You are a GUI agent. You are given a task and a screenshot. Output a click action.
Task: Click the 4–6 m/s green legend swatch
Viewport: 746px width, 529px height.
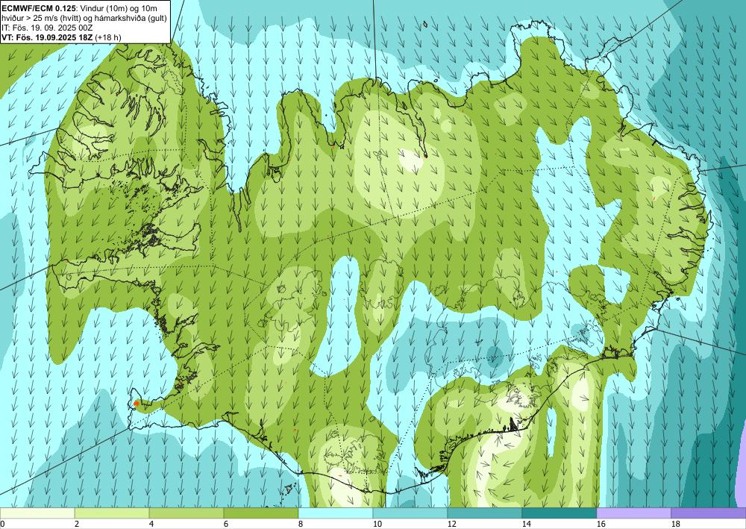(x=186, y=513)
